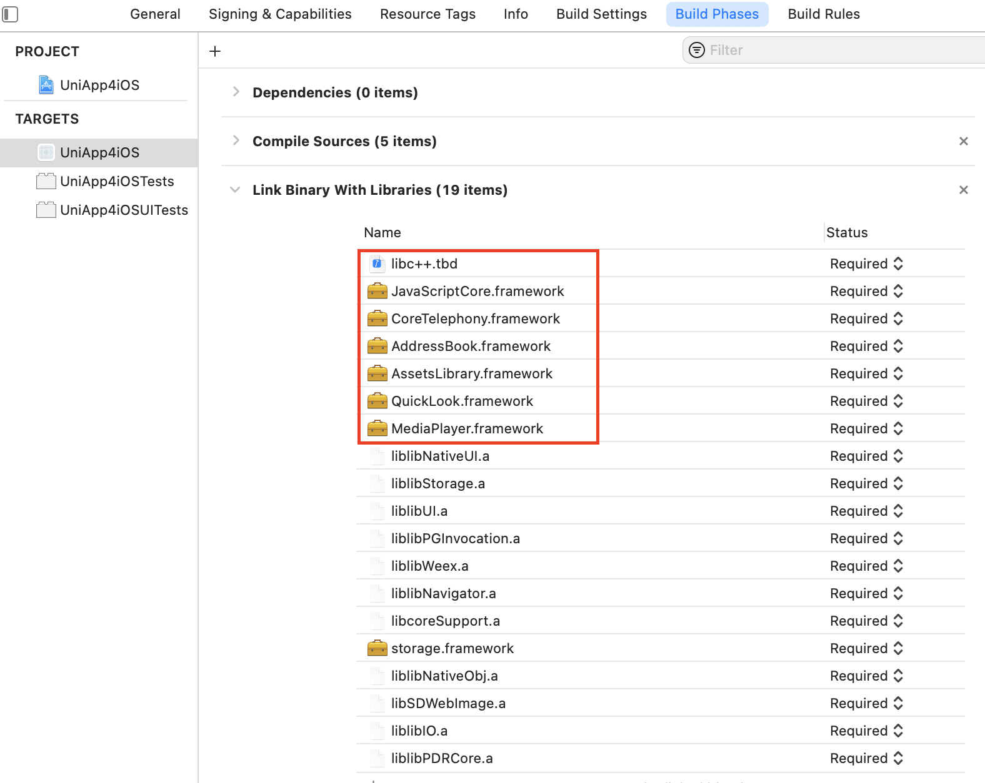Click the liblibNativeUI.a file icon

click(377, 456)
